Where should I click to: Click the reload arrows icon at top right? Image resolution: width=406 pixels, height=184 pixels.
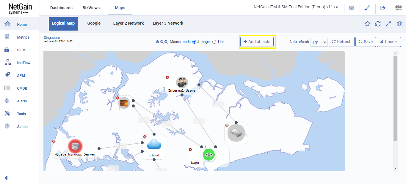tap(378, 24)
